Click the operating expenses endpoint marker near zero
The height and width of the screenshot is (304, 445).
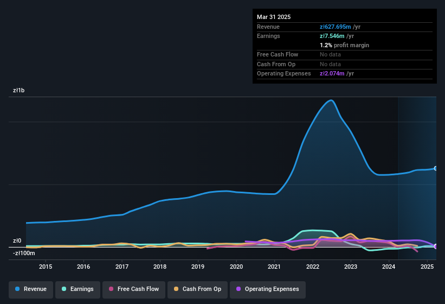(436, 246)
